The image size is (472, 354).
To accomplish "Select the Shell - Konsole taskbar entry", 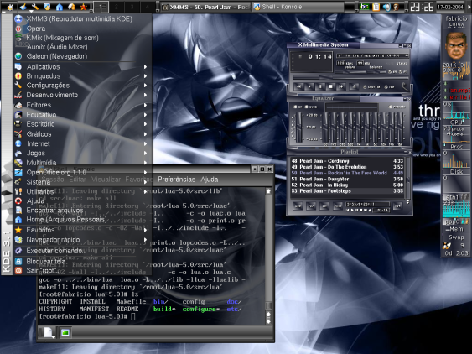I will pos(298,7).
